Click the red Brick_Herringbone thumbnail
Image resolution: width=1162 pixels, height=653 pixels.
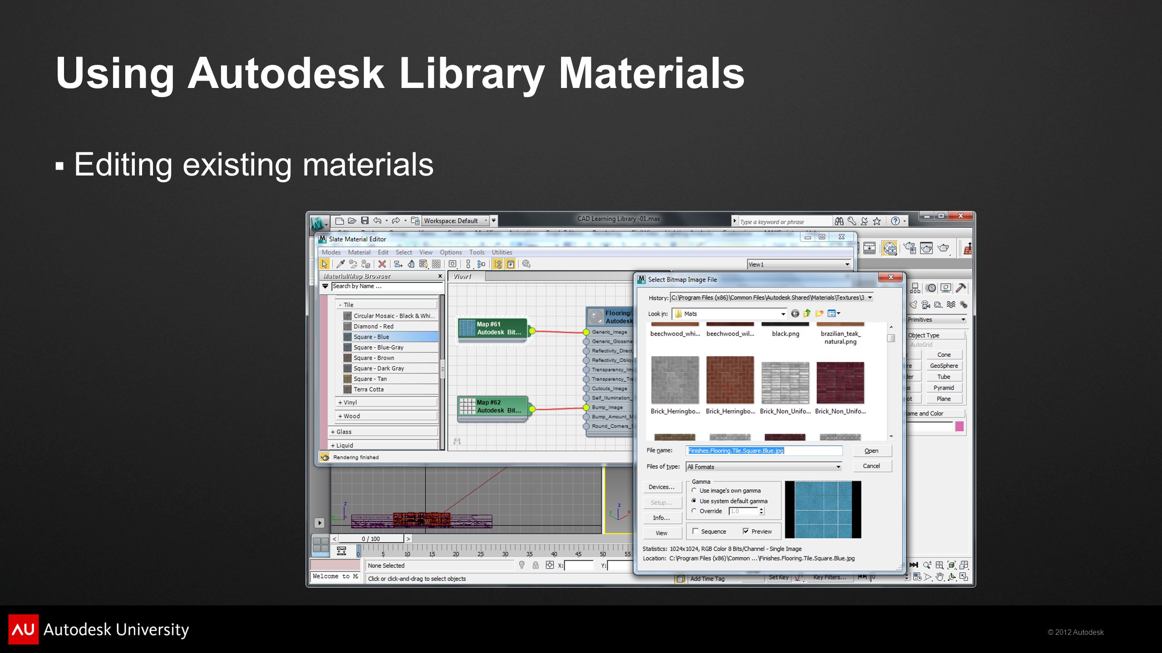coord(730,380)
